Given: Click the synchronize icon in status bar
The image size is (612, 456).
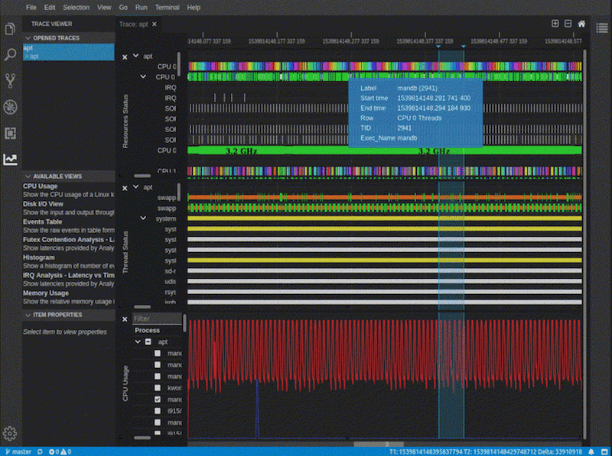Looking at the screenshot, I should (x=40, y=451).
